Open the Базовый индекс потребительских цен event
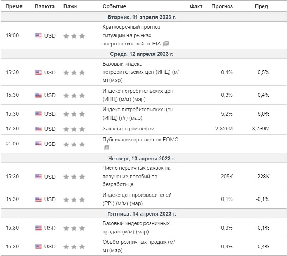Image resolution: width=287 pixels, height=256 pixels. pos(140,72)
